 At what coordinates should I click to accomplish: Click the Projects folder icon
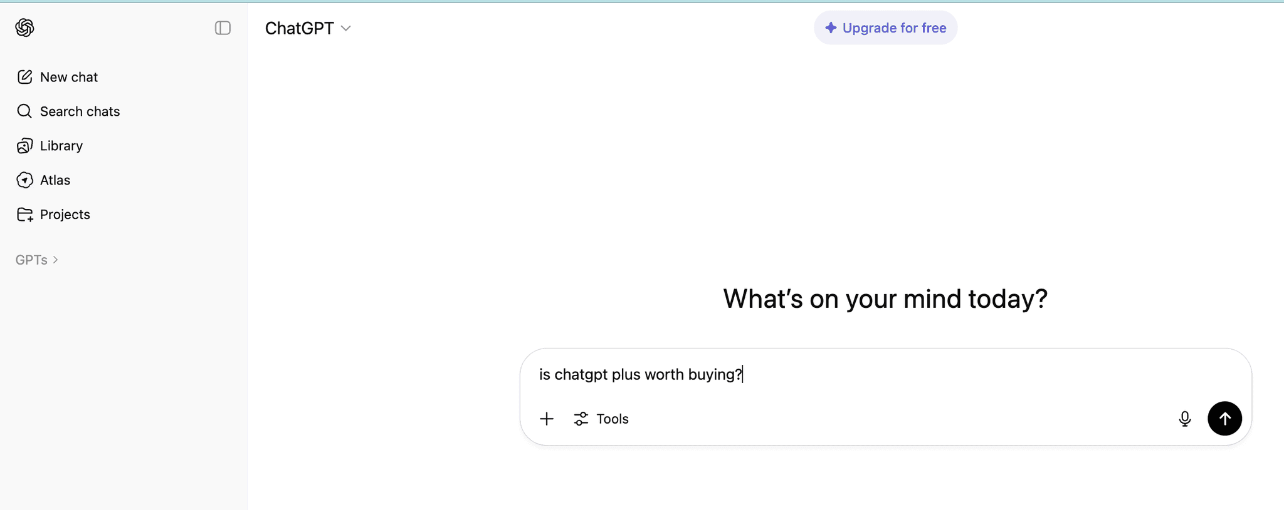[x=24, y=215]
